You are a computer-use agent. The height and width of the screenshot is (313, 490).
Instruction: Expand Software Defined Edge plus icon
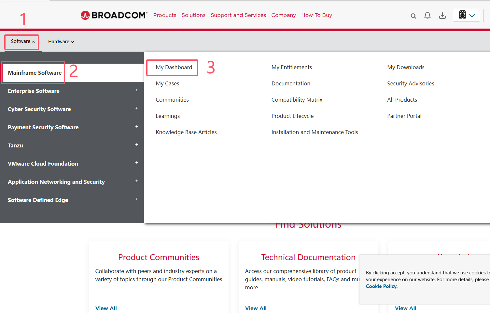137,199
